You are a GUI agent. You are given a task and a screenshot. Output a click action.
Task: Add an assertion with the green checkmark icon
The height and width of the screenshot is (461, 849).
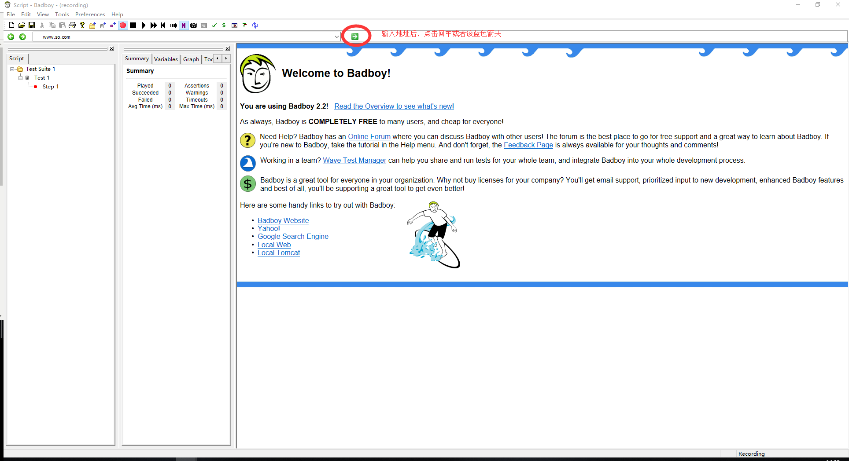pos(214,25)
